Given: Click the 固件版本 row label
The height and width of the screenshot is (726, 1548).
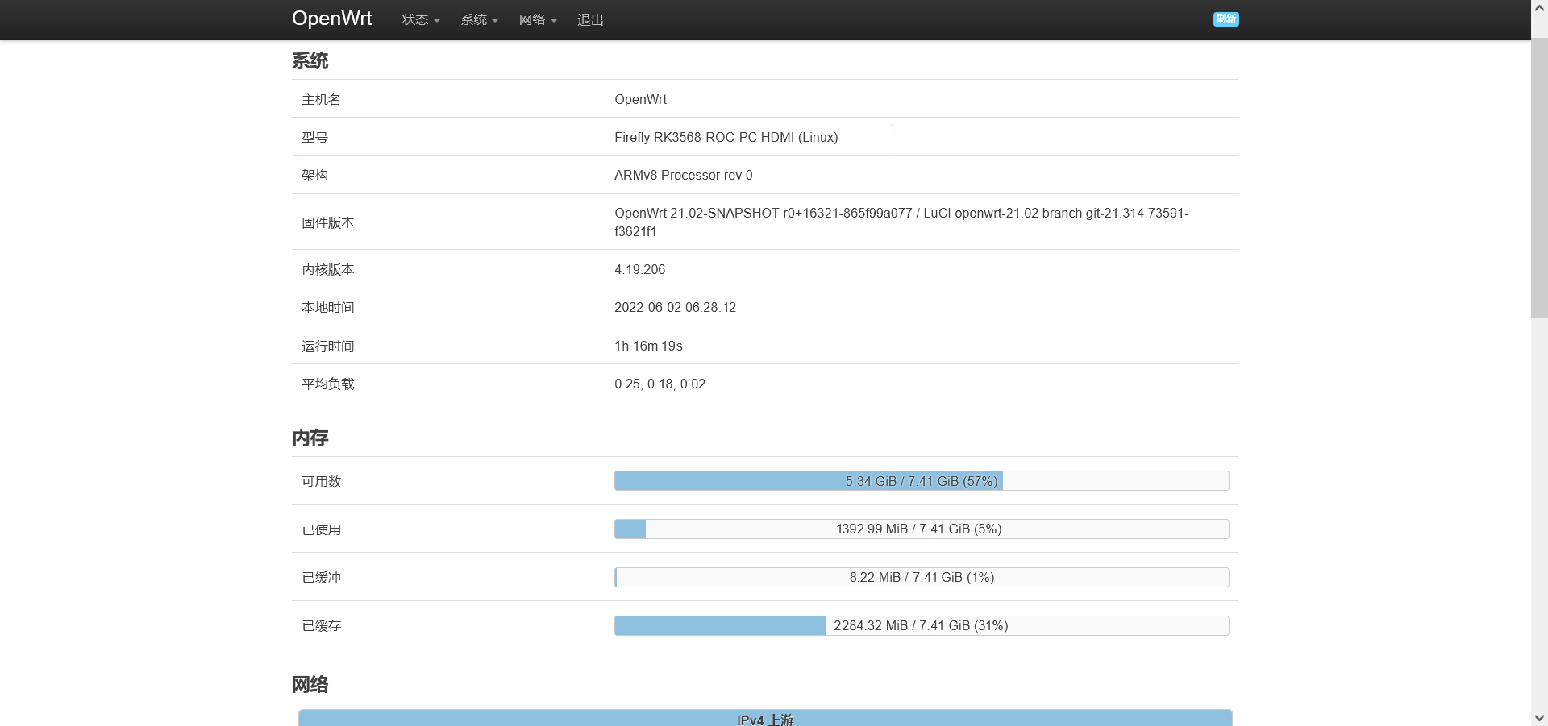Looking at the screenshot, I should tap(327, 222).
